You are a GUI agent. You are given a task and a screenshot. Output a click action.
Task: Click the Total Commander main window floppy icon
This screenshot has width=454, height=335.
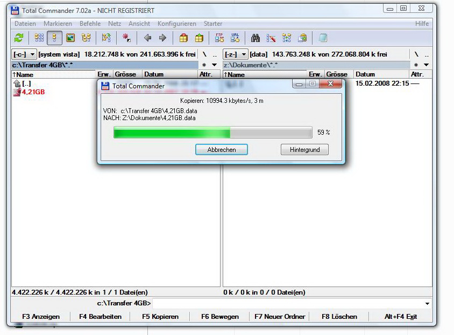tap(15, 10)
